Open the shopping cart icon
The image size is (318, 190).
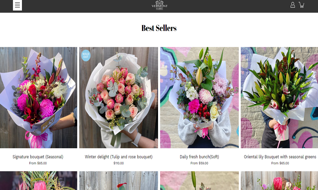301,5
